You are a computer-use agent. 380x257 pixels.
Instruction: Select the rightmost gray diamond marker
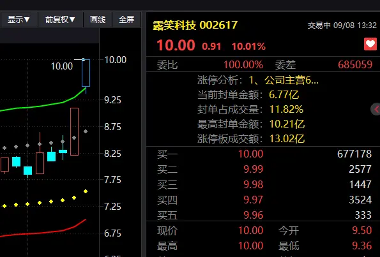tap(86, 131)
